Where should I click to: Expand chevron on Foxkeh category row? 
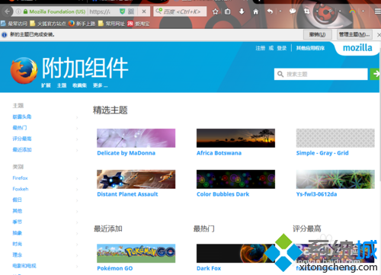point(77,190)
